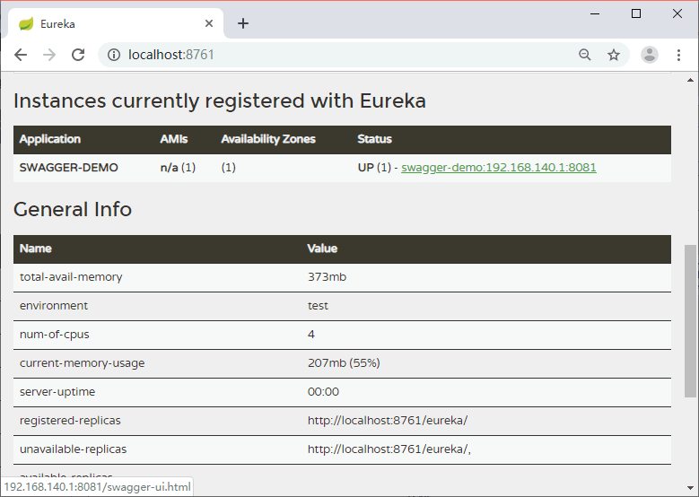Go back using the browser back arrow
Viewport: 699px width, 497px height.
point(21,55)
